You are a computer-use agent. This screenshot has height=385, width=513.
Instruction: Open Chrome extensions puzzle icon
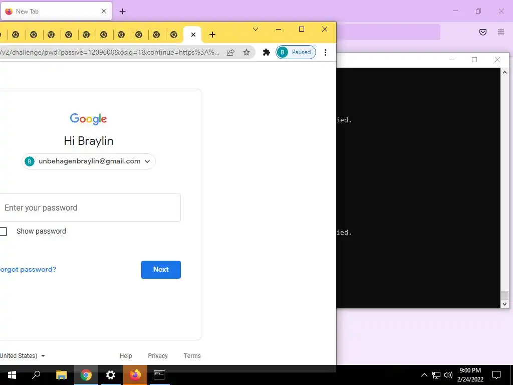pos(267,52)
